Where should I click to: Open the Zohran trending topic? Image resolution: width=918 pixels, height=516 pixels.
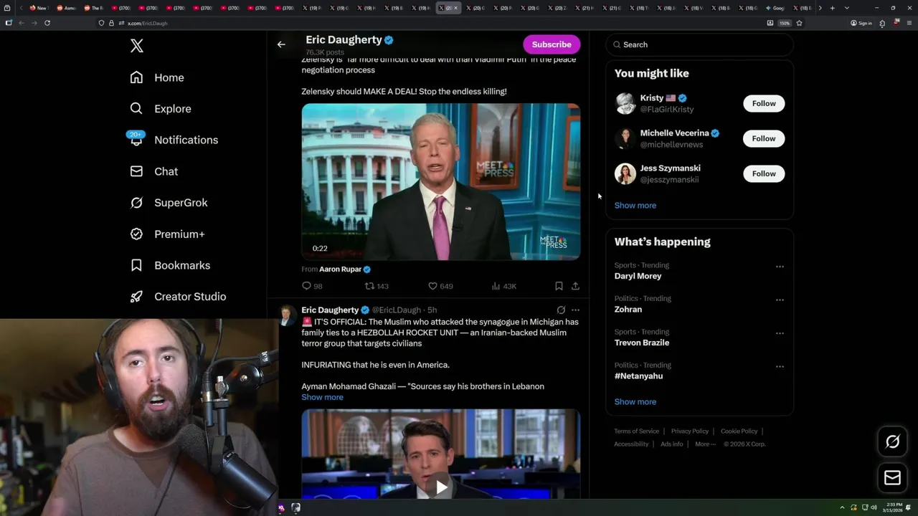tap(628, 310)
